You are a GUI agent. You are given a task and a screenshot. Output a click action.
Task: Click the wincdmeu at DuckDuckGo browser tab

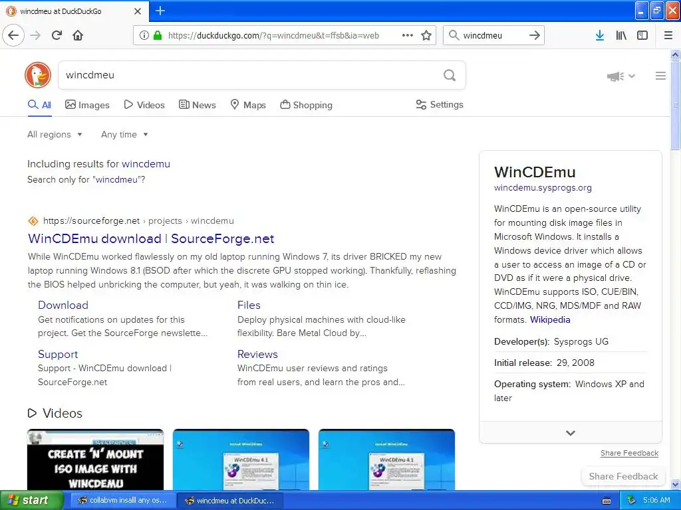click(x=74, y=11)
